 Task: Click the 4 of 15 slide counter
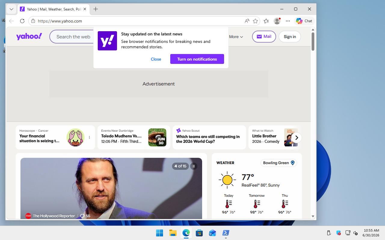click(x=180, y=166)
